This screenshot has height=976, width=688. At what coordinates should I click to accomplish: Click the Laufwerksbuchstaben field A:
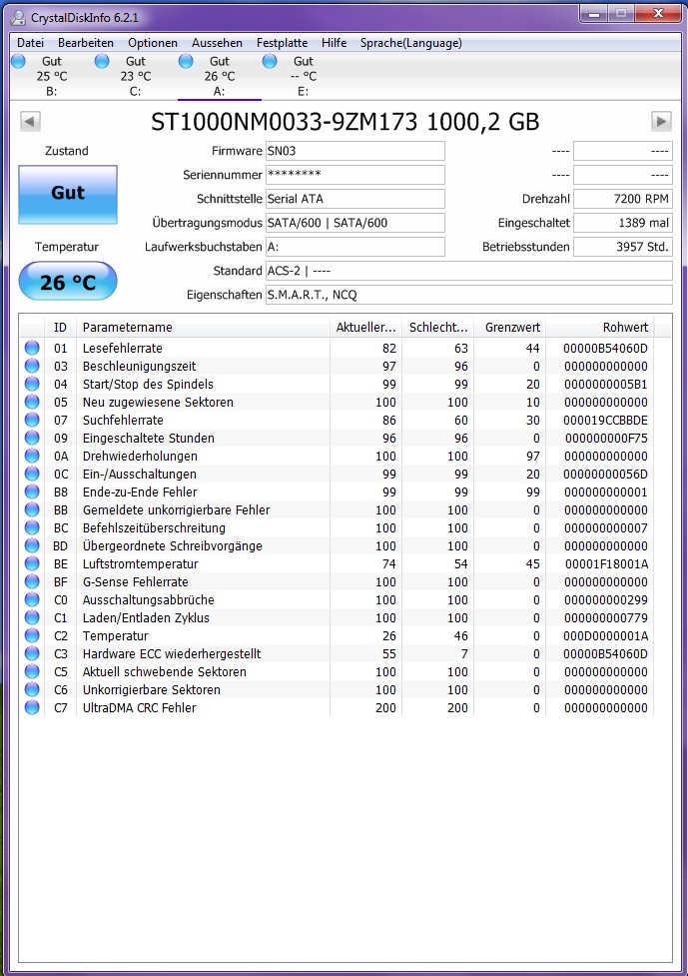click(355, 247)
